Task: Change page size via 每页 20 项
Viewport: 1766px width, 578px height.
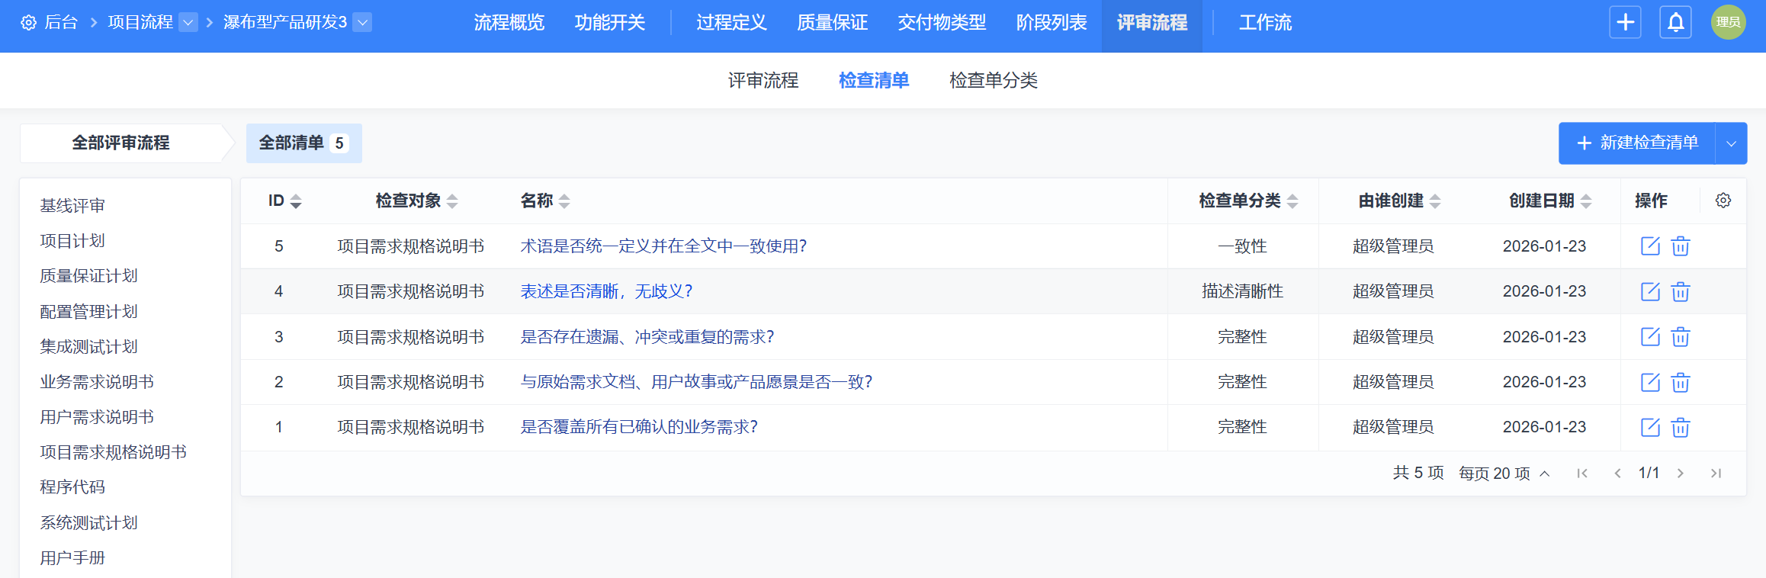Action: click(x=1503, y=474)
